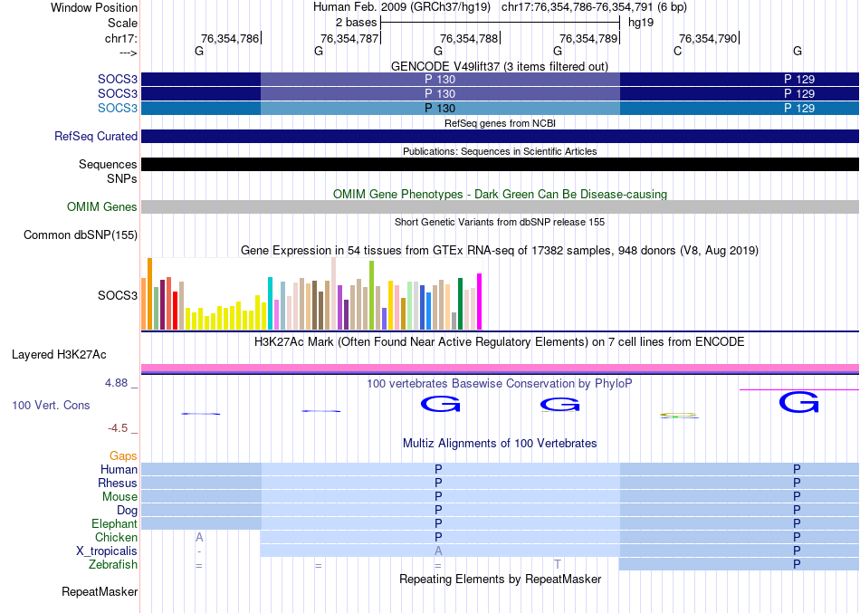Click the A residue in X_tropicalis row
This screenshot has height=613, width=860.
pos(438,551)
